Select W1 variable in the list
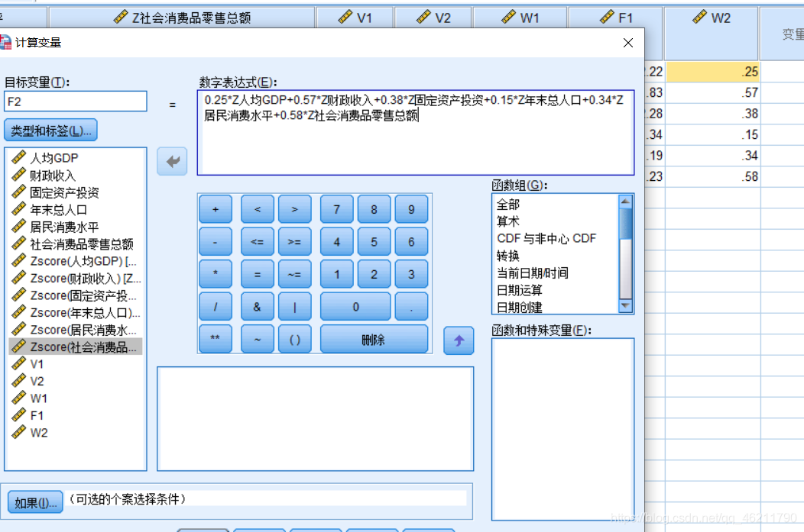The image size is (804, 532). point(38,398)
